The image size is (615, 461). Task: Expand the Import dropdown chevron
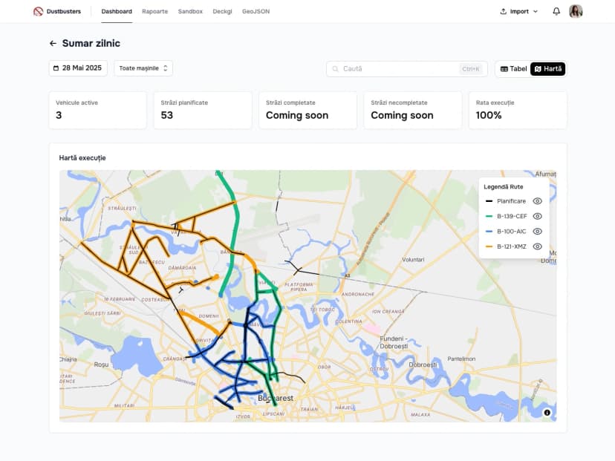point(536,11)
